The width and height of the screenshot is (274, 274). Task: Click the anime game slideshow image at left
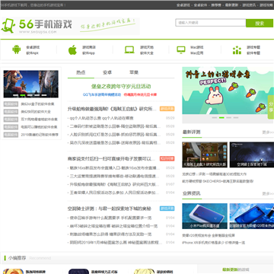(31, 84)
